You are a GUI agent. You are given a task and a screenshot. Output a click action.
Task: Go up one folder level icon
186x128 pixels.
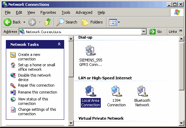tap(48, 22)
